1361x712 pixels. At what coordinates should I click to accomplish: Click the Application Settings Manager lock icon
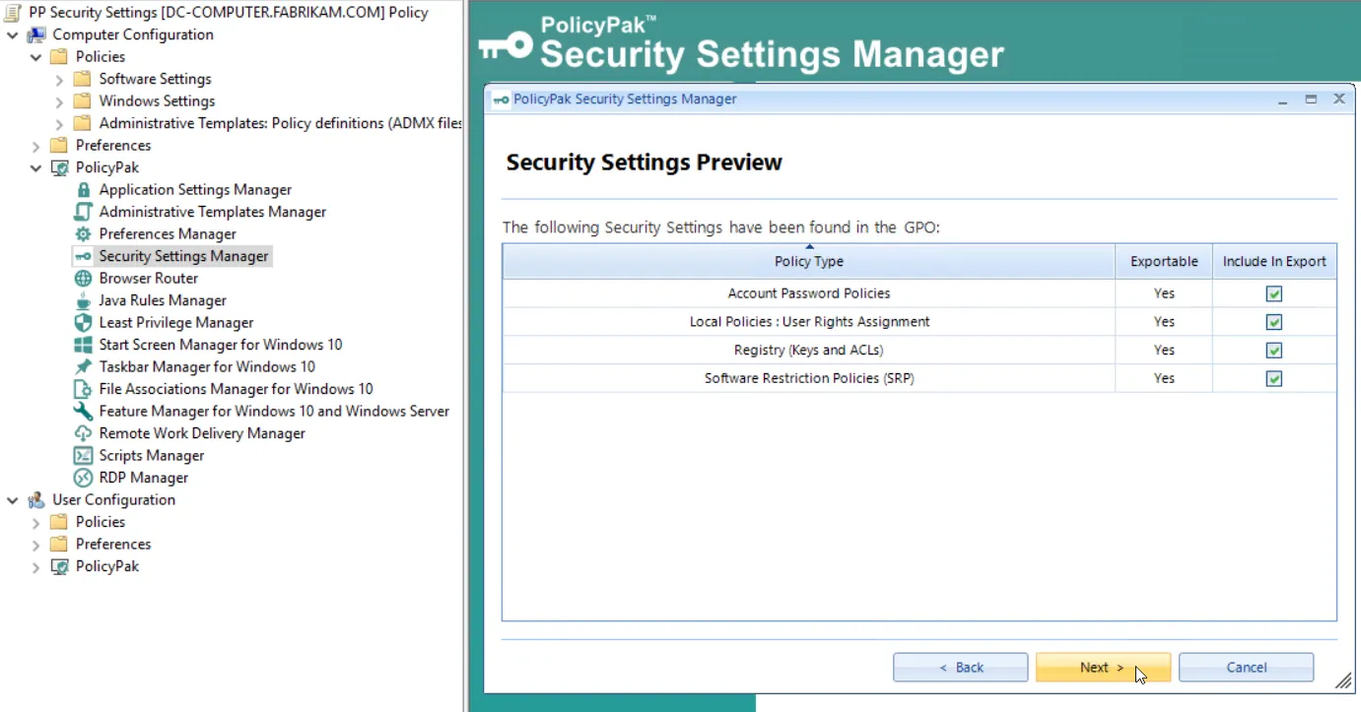click(x=83, y=190)
